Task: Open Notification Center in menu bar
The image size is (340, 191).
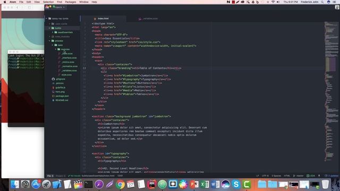Action: tap(334, 2)
